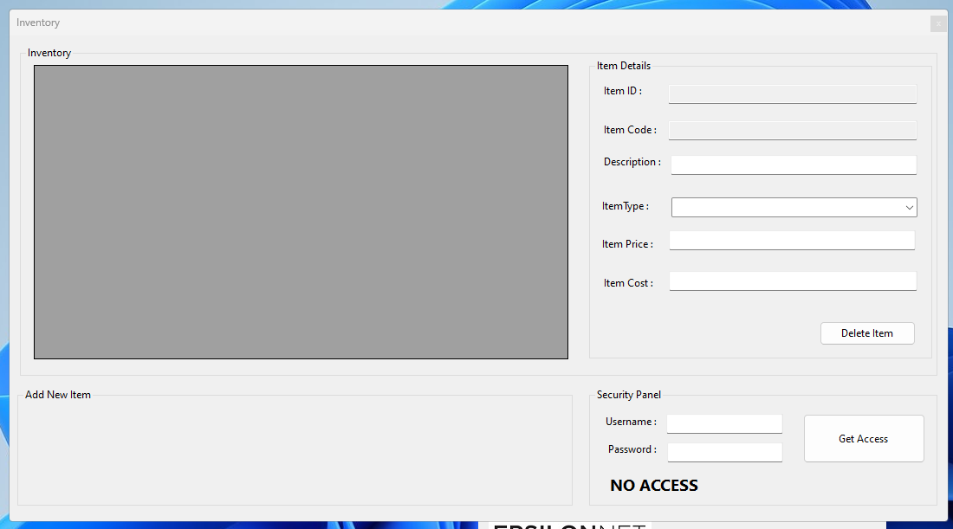Click the Item Code : label
The height and width of the screenshot is (529, 953).
(x=630, y=130)
